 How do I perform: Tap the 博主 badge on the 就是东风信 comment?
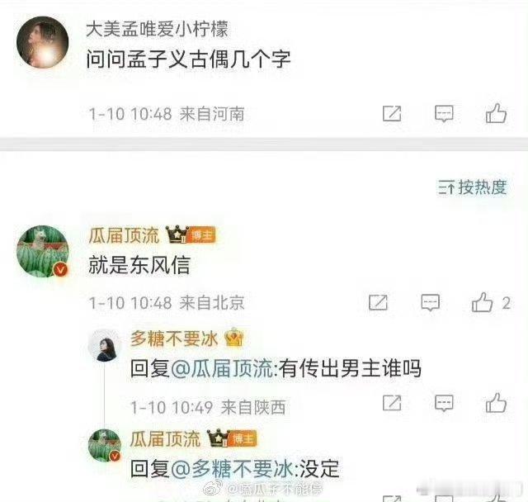coord(202,234)
